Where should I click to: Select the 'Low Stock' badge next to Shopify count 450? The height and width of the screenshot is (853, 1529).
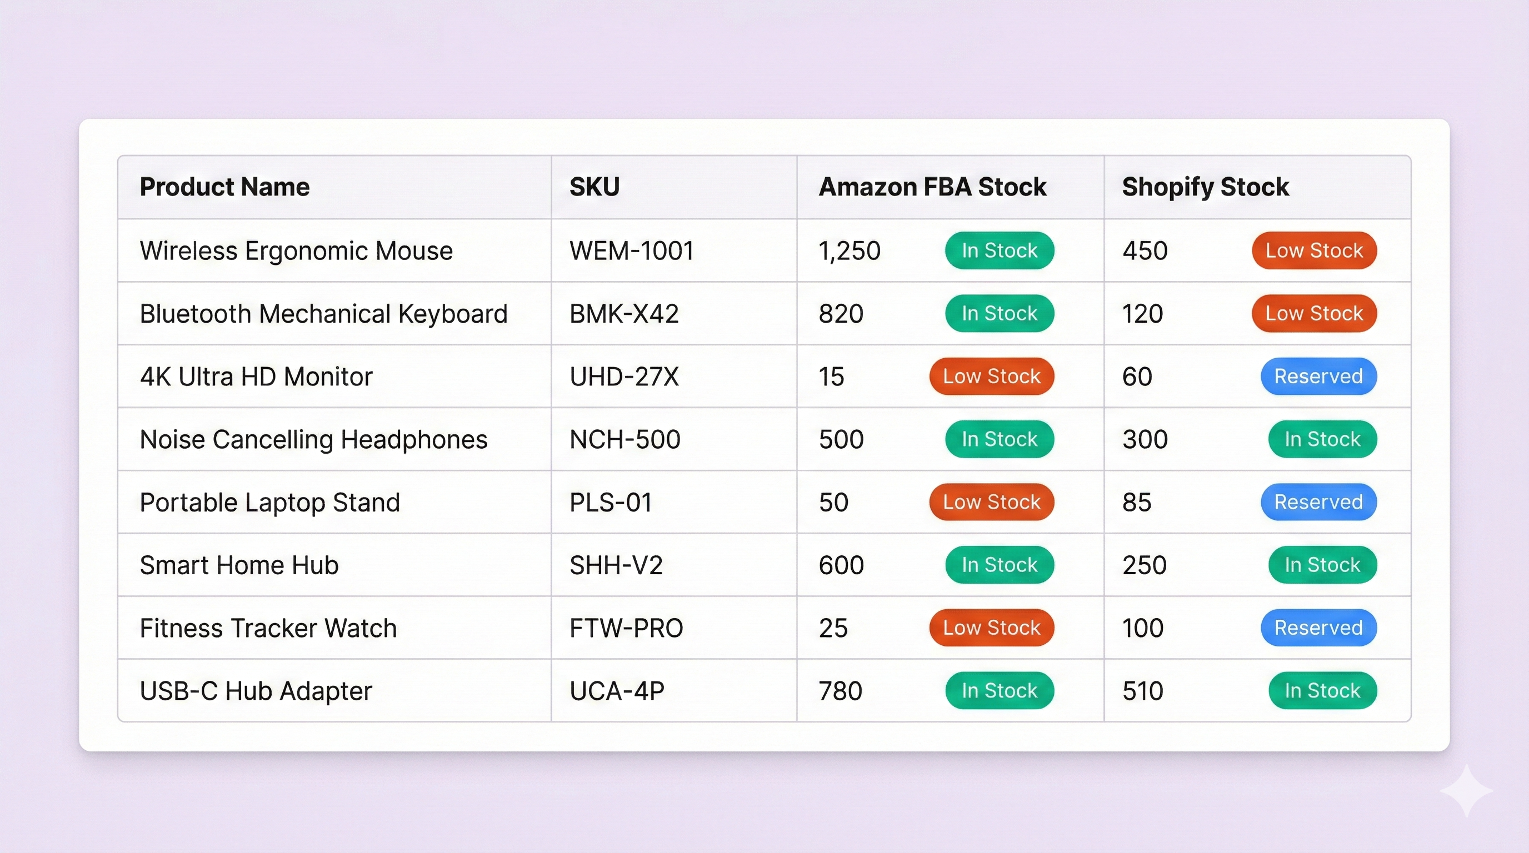pos(1313,250)
